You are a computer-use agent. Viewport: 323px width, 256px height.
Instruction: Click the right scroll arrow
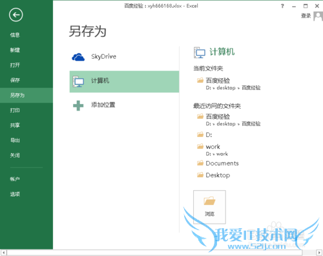click(319, 252)
